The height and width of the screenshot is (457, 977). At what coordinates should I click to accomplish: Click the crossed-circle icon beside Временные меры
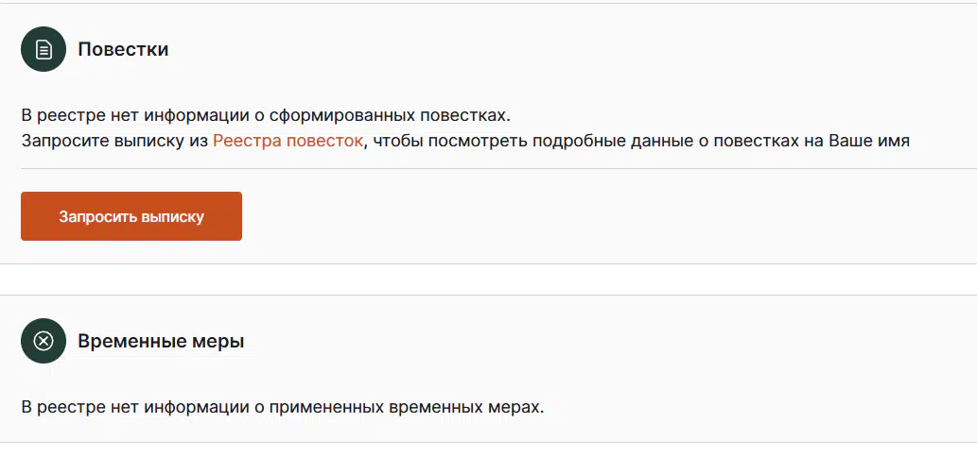tap(43, 341)
